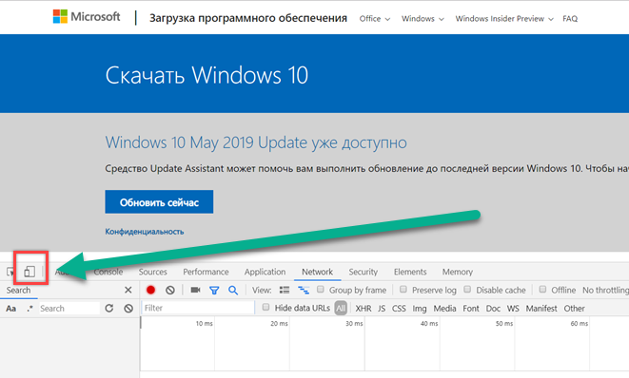Switch to the Application tab
This screenshot has width=629, height=378.
265,272
